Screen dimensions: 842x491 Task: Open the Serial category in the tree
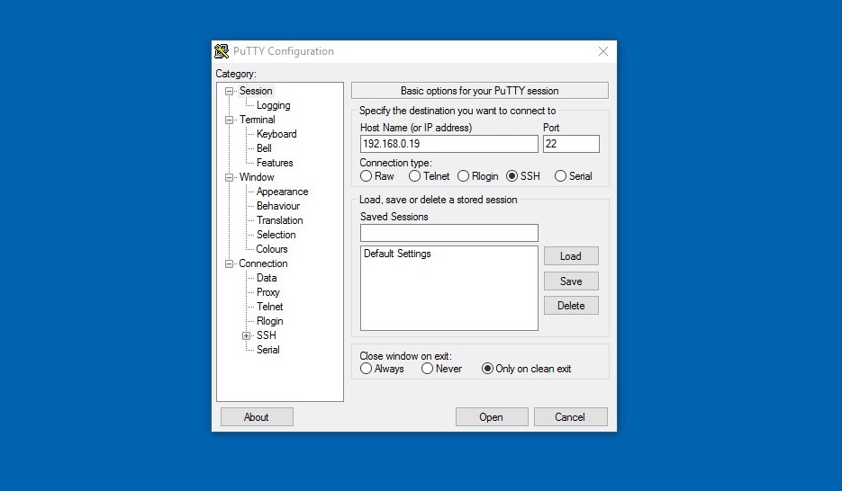[268, 350]
